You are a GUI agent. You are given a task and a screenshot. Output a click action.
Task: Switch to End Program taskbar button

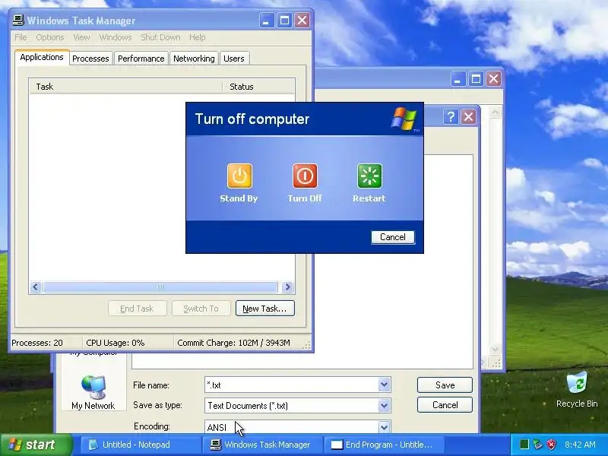point(384,445)
